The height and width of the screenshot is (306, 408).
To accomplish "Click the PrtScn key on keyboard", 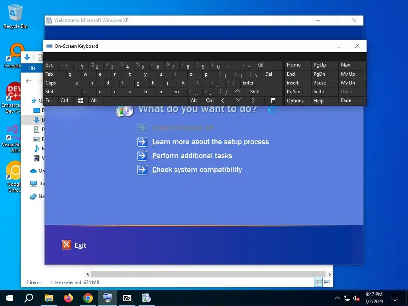I will [298, 92].
